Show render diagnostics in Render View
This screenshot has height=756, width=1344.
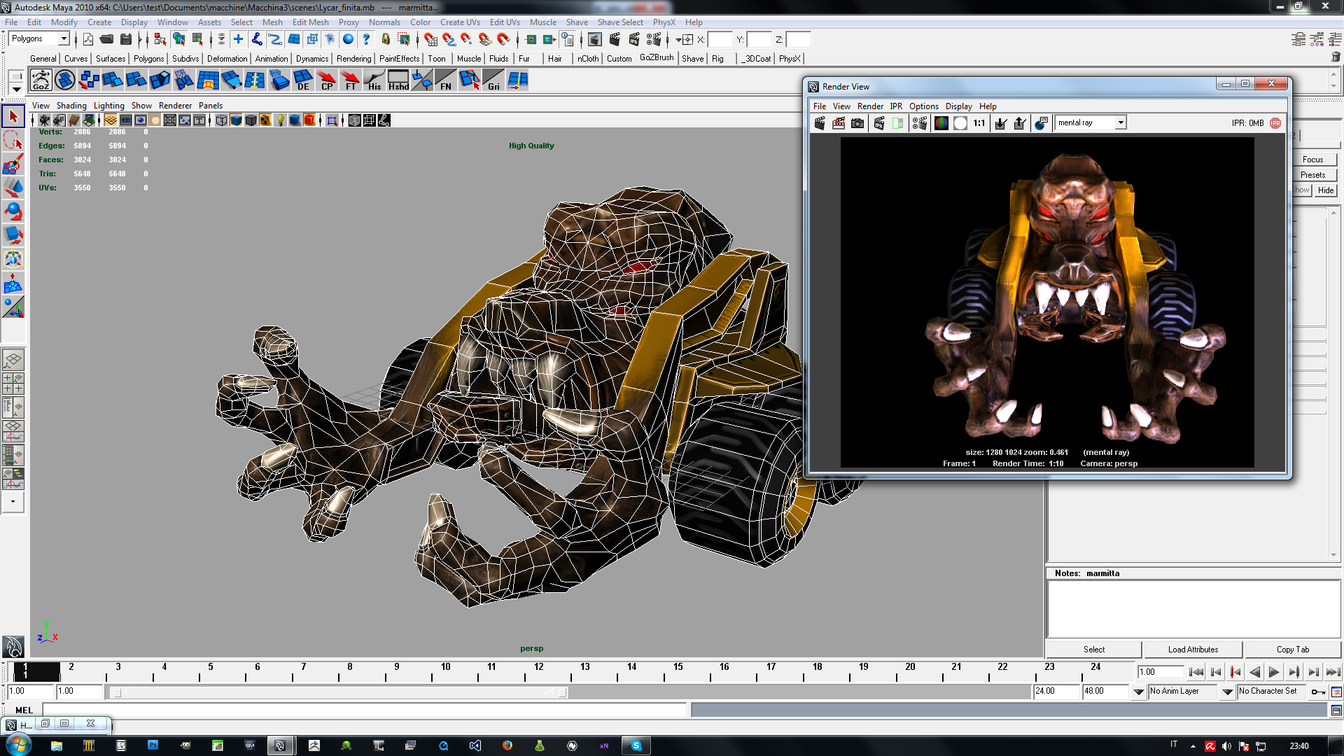click(1041, 123)
